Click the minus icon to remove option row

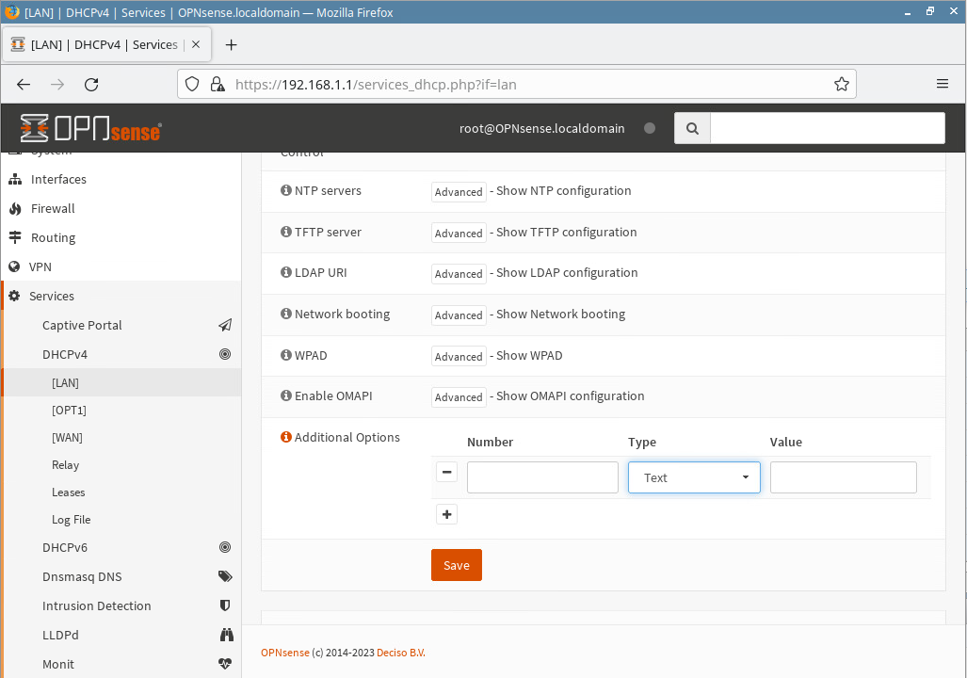click(446, 473)
